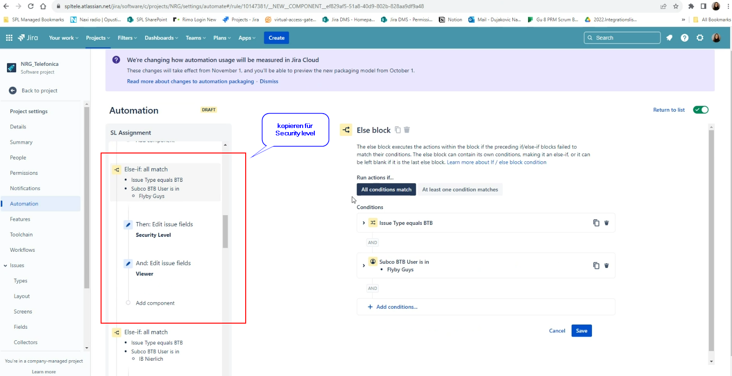Open the Jira app switcher grid
Screen dimensions: 732x376
tap(9, 38)
